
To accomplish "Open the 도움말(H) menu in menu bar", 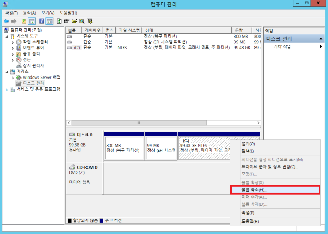I will click(68, 13).
